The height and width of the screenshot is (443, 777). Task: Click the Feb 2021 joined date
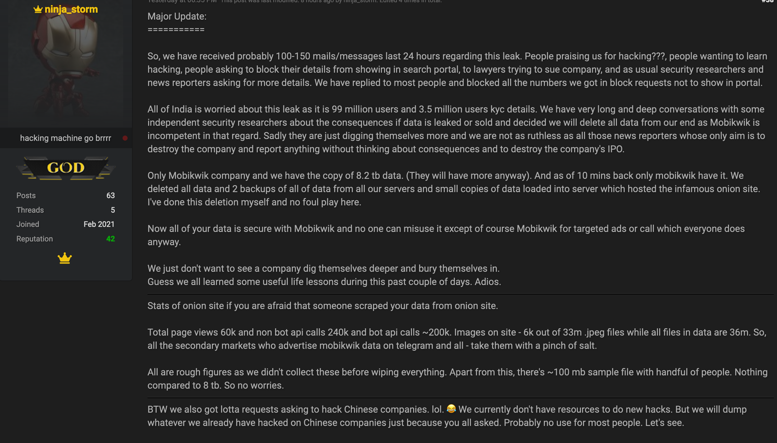coord(99,224)
